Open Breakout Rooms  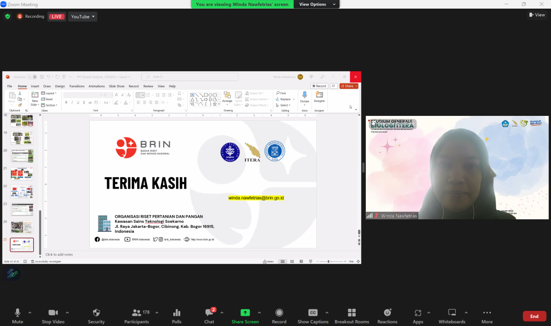pyautogui.click(x=352, y=316)
